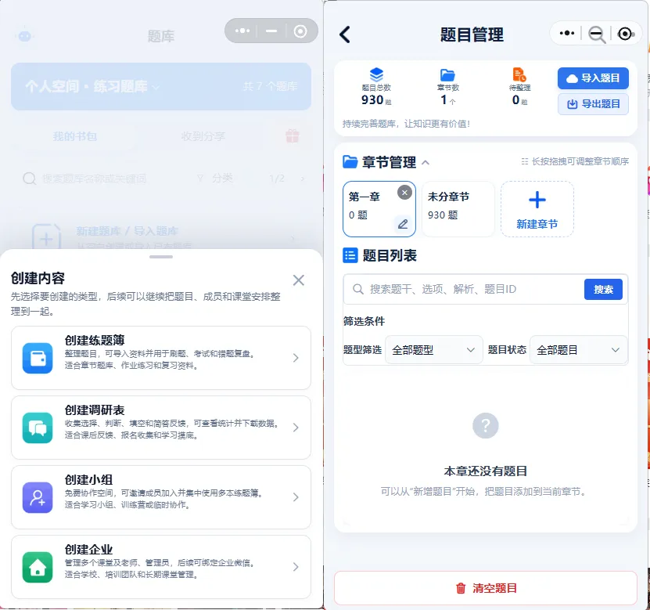The width and height of the screenshot is (650, 610).
Task: Click 导入题目 button
Action: pos(593,78)
